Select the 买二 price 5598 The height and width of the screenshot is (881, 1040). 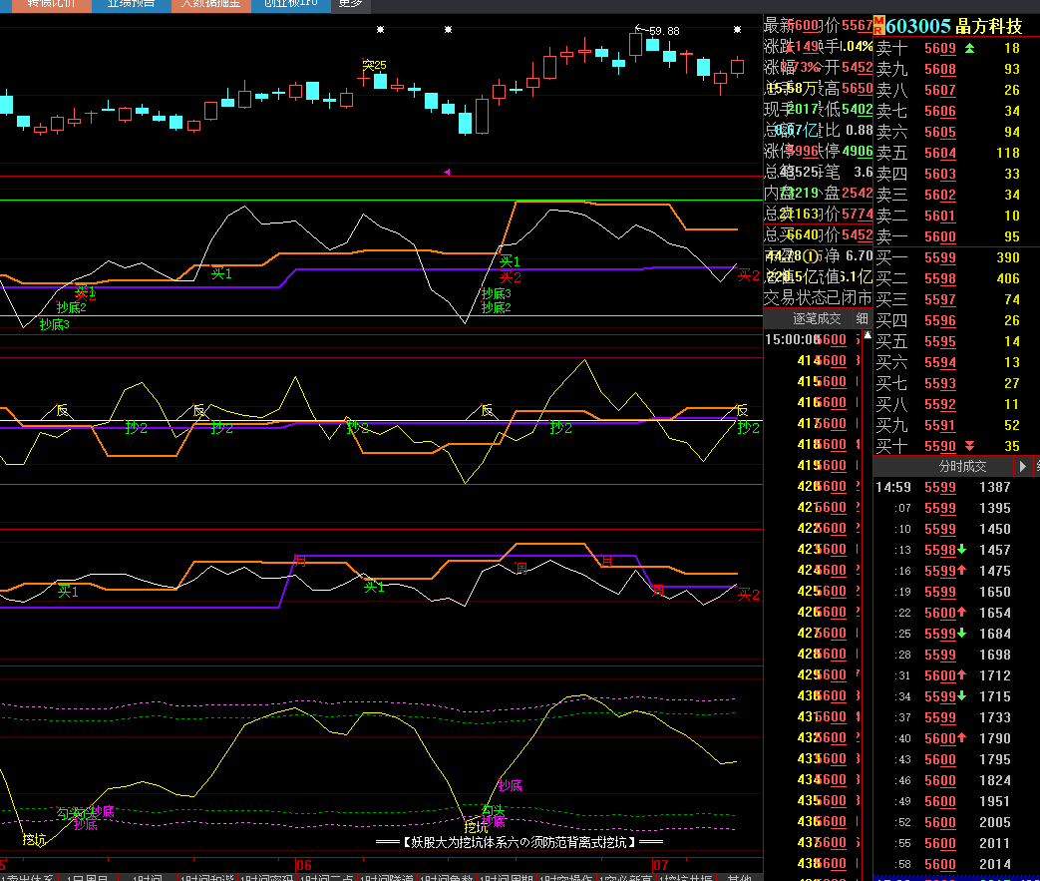[x=940, y=278]
